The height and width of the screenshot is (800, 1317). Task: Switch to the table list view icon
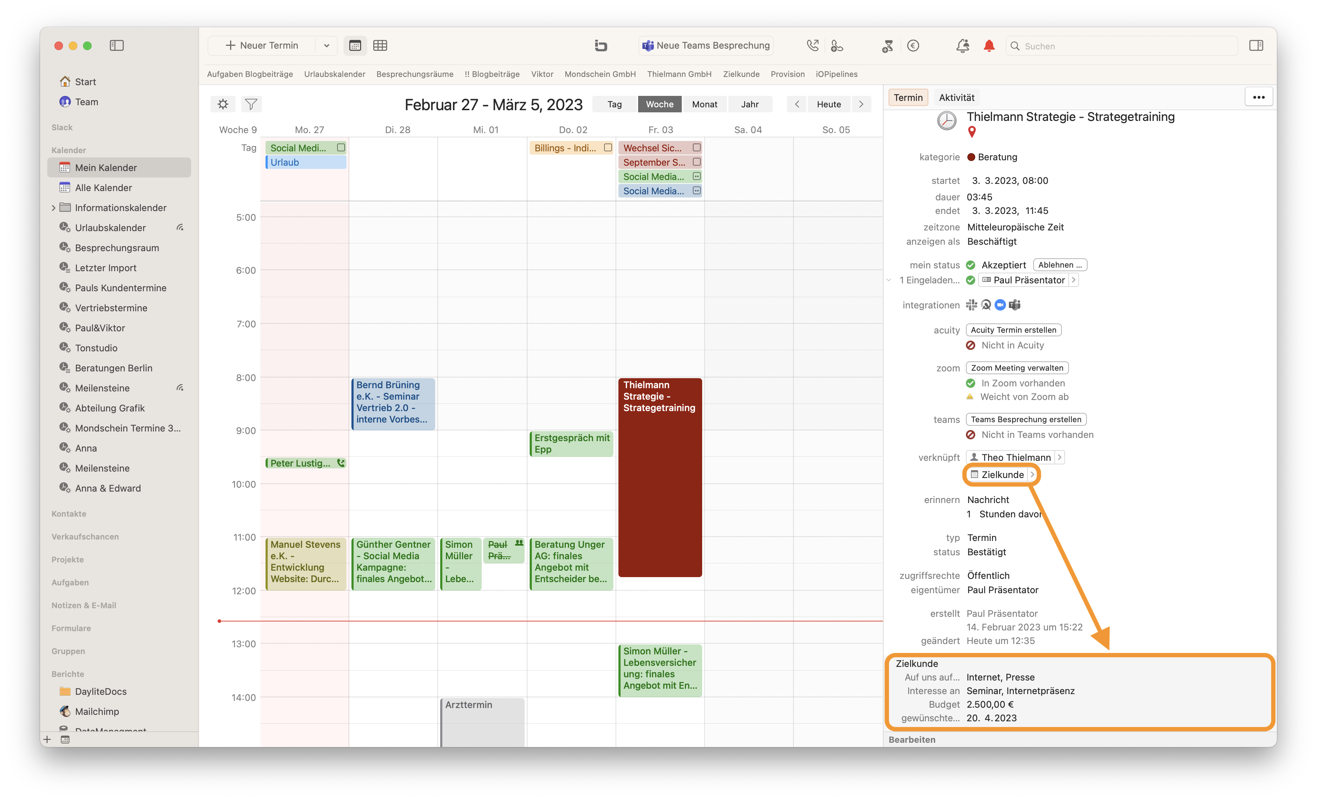point(380,45)
